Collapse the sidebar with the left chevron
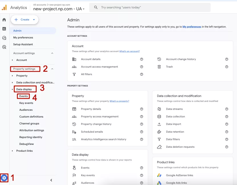Viewport: 237px width, 185px height. tap(51, 180)
